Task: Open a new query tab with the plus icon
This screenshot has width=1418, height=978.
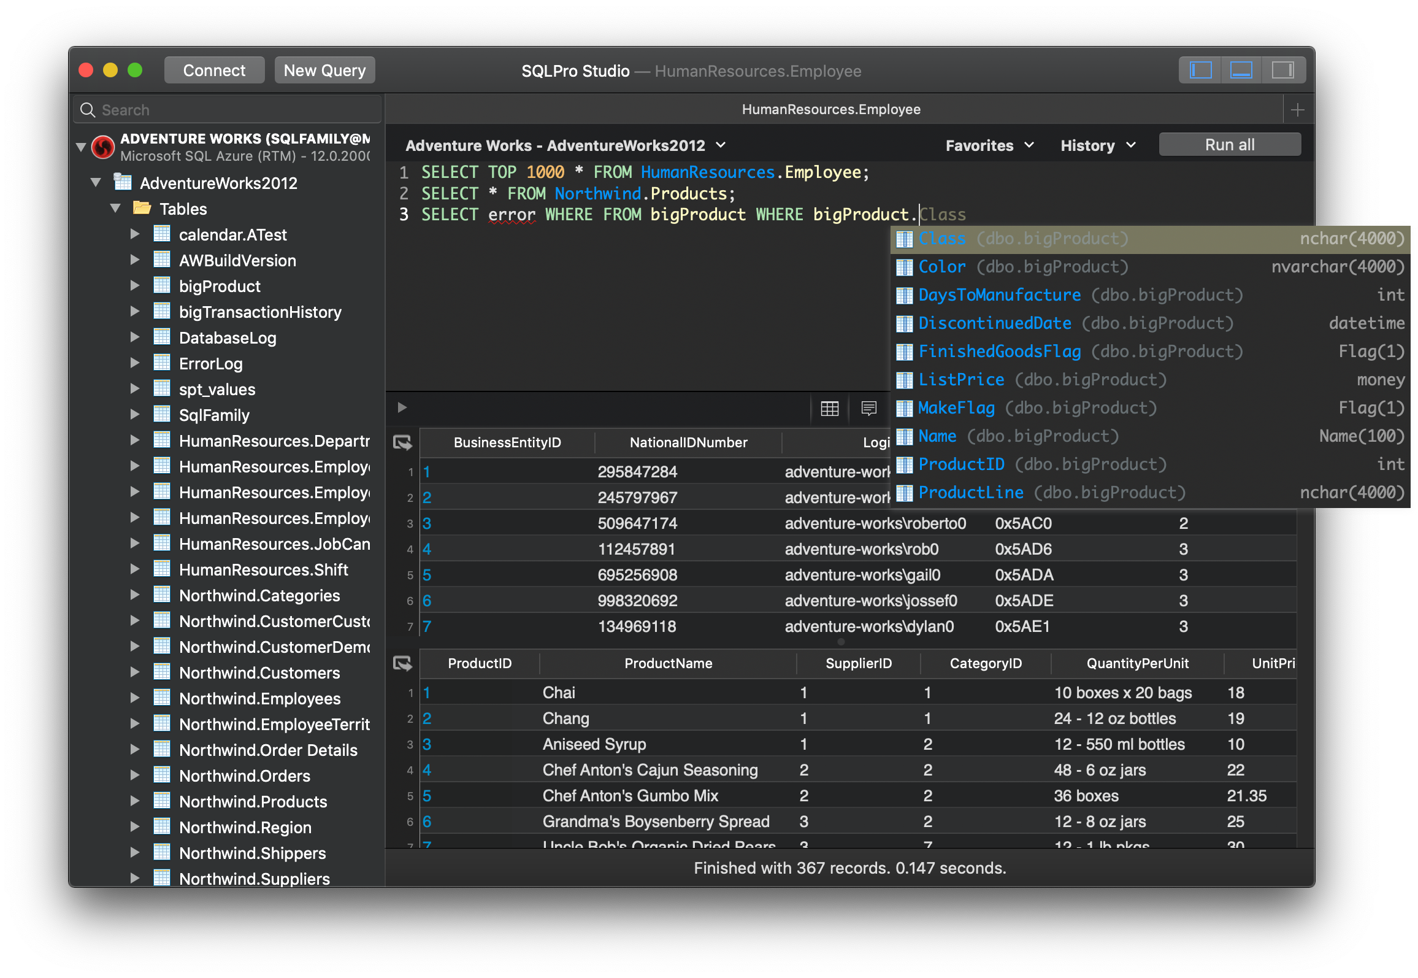Action: 1298,109
